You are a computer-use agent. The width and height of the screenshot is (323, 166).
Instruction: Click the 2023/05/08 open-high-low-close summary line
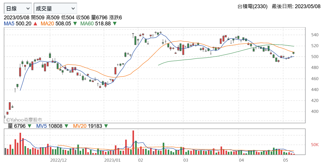63,17
